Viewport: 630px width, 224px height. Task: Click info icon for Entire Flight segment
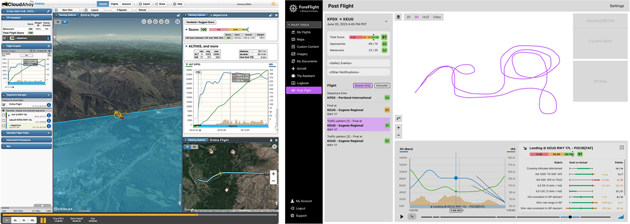49,105
